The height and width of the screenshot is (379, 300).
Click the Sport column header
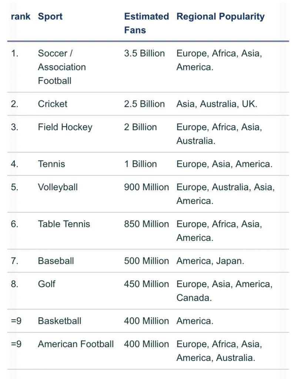pyautogui.click(x=50, y=16)
